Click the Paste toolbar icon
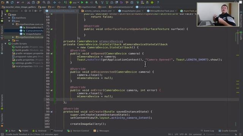243x136 pixels. coord(38,2)
